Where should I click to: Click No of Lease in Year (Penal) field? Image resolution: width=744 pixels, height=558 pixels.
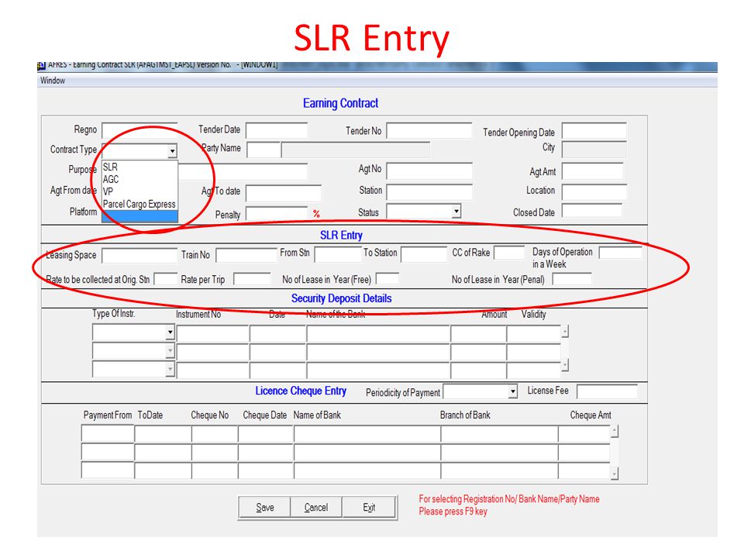click(572, 279)
